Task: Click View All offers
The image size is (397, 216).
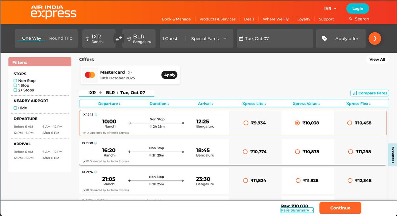Action: [x=377, y=59]
